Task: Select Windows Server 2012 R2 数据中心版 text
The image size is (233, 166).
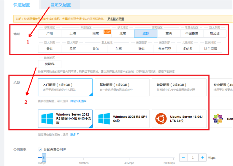Action: point(74,119)
